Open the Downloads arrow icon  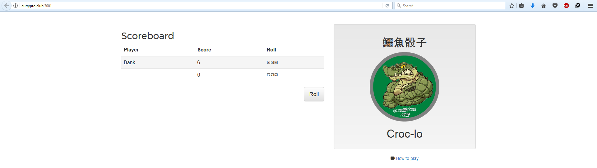pos(533,6)
